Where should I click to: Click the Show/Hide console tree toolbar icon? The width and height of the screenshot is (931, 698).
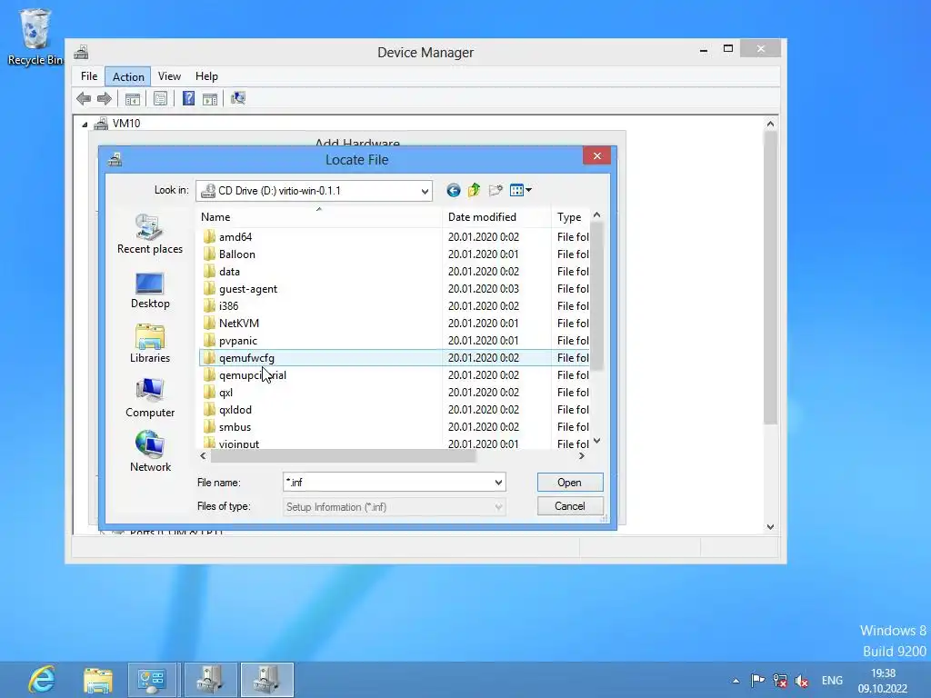(x=133, y=98)
